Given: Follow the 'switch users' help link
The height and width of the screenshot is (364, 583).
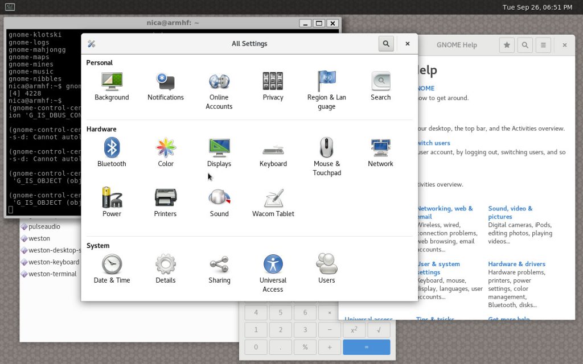Looking at the screenshot, I should click(433, 143).
